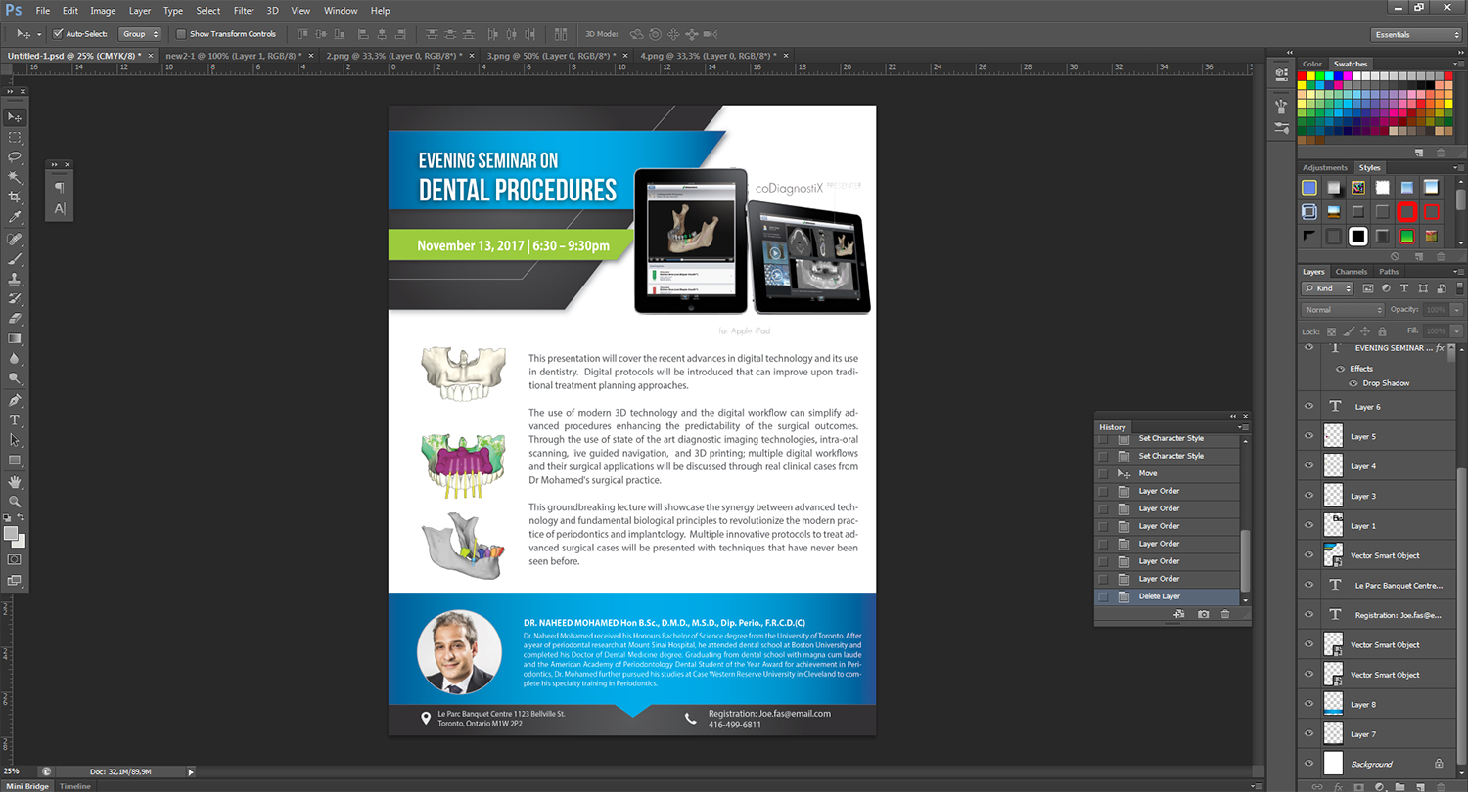The height and width of the screenshot is (792, 1468).
Task: Hide Layer 8 visibility eye
Action: [1308, 704]
